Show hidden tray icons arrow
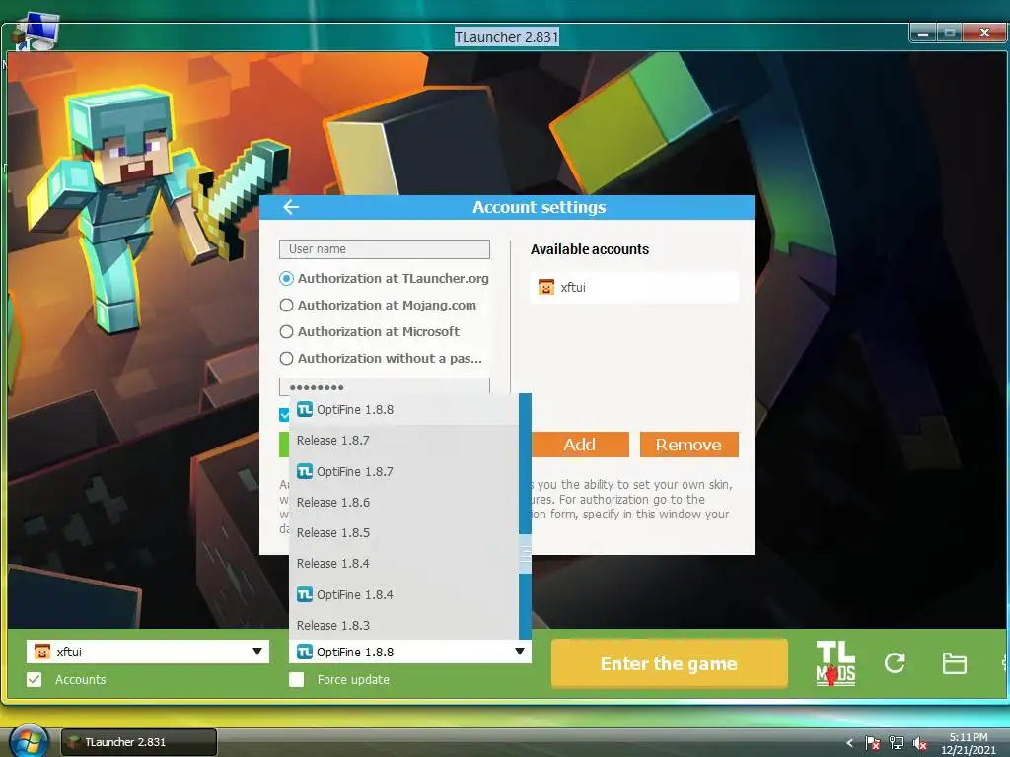Viewport: 1010px width, 757px height. 849,743
